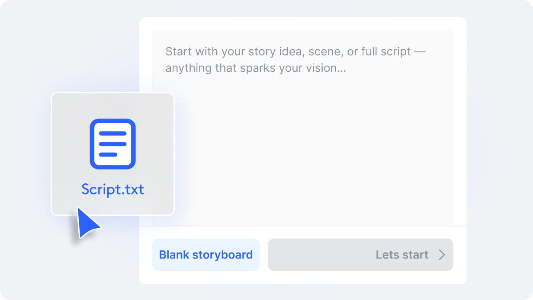Screen dimensions: 533x300
Task: Select the Script.txt filename label
Action: point(112,189)
